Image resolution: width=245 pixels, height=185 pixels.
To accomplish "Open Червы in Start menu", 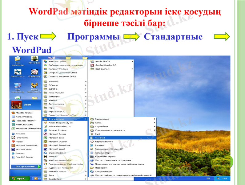I will 26,142.
